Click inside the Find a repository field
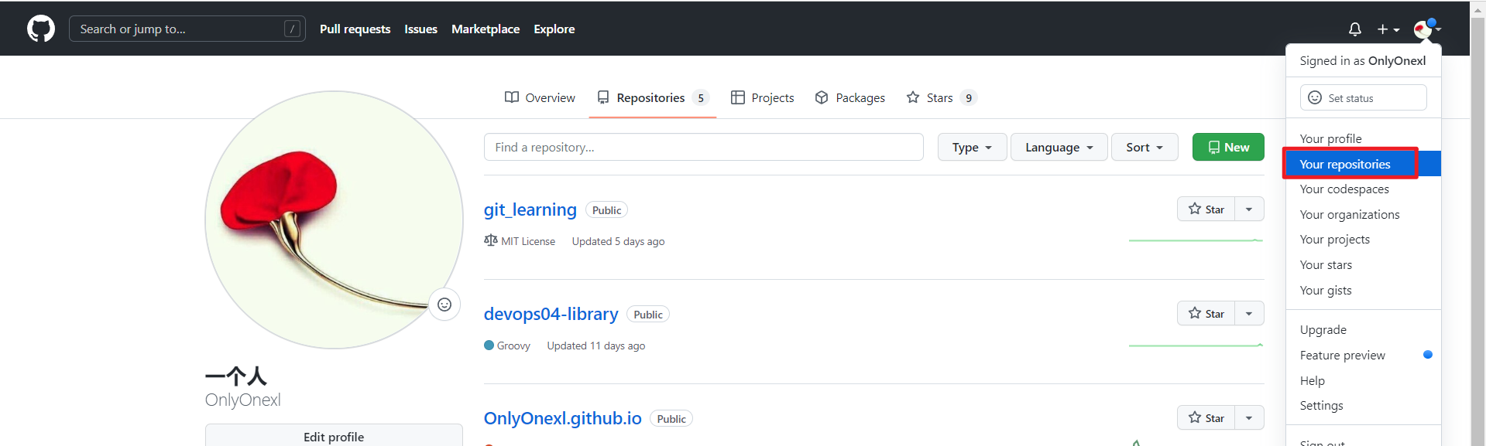Screen dimensions: 1486x446 click(x=703, y=147)
